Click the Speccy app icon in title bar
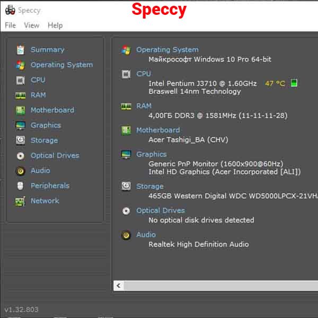The width and height of the screenshot is (318, 318). (10, 10)
